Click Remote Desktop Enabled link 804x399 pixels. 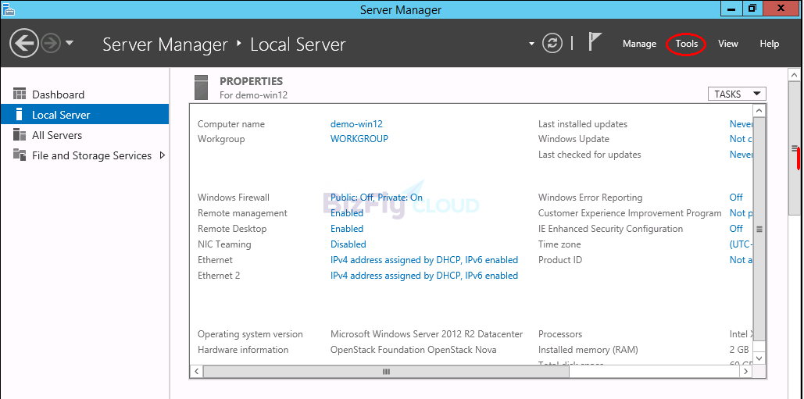click(347, 229)
